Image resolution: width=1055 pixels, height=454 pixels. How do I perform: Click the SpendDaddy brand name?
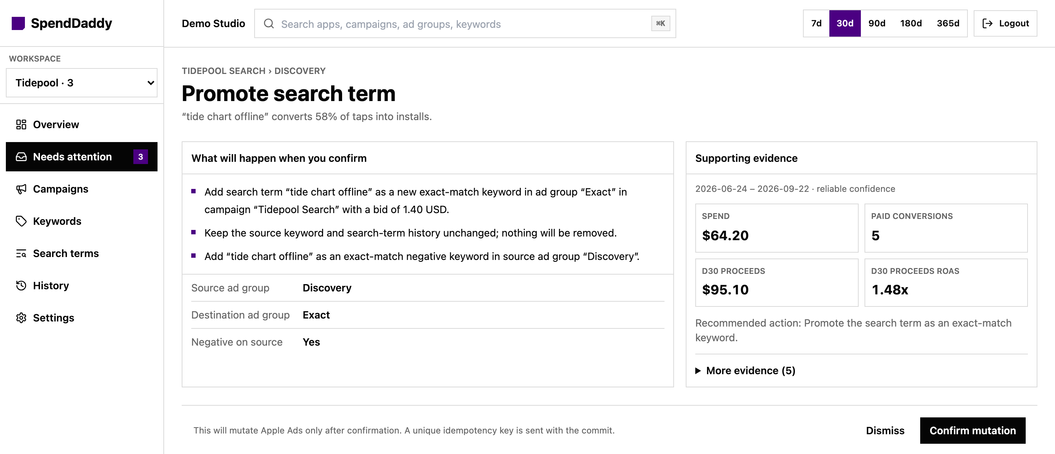pyautogui.click(x=72, y=23)
